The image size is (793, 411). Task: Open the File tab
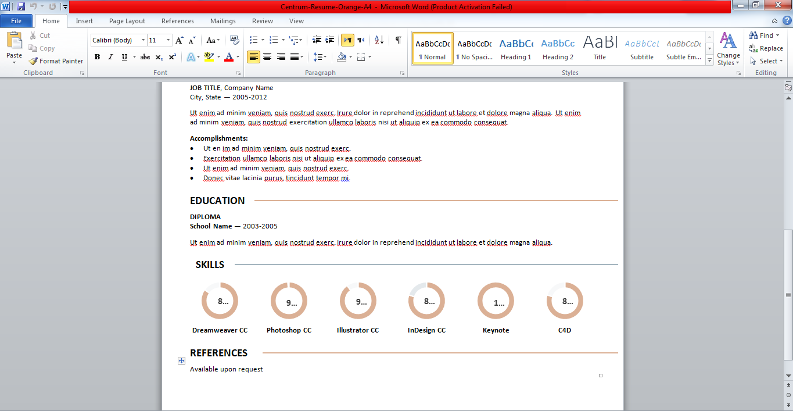click(x=16, y=21)
